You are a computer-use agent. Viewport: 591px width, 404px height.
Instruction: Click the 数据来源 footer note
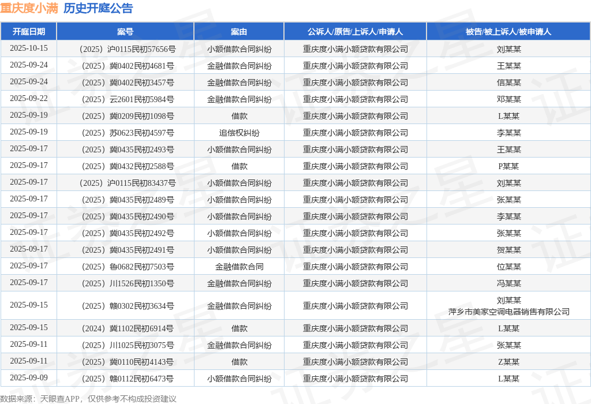[x=88, y=399]
